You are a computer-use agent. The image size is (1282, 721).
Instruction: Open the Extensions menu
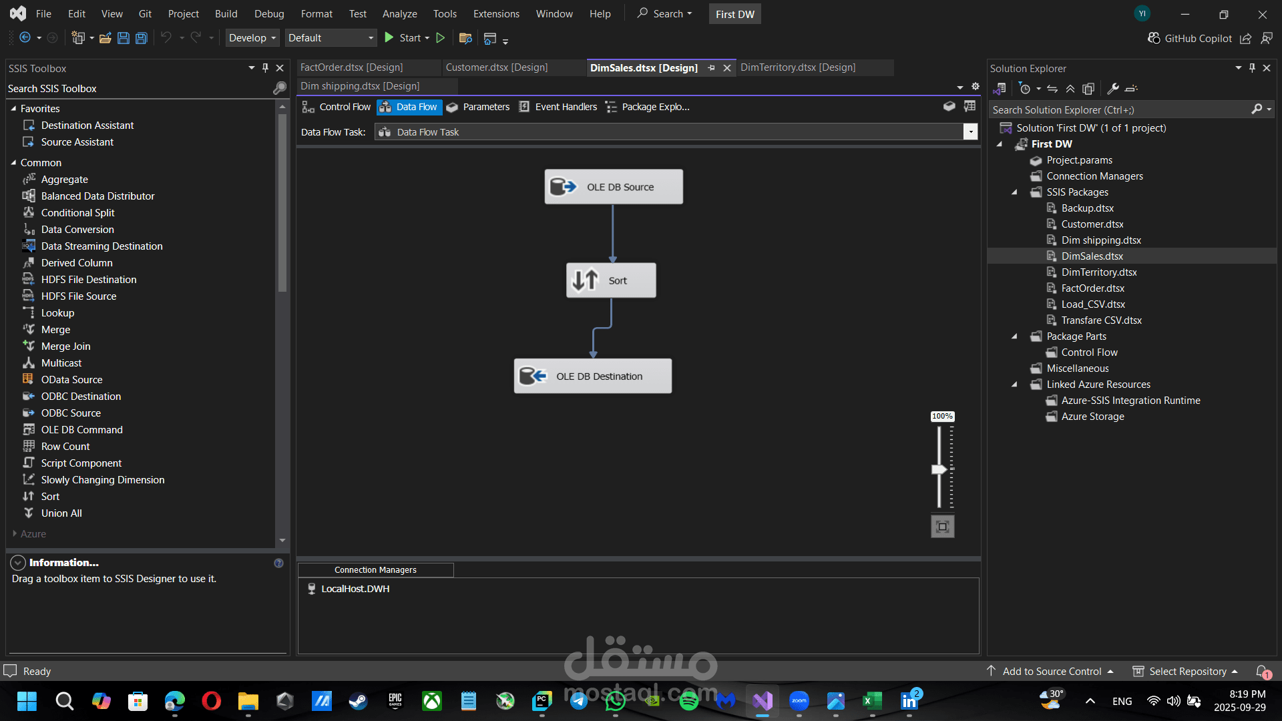(495, 14)
